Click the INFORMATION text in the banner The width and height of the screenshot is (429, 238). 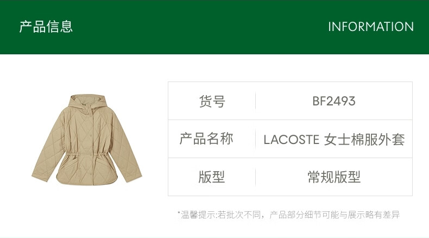371,27
